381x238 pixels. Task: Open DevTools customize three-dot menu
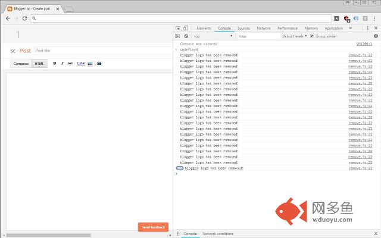coord(367,28)
